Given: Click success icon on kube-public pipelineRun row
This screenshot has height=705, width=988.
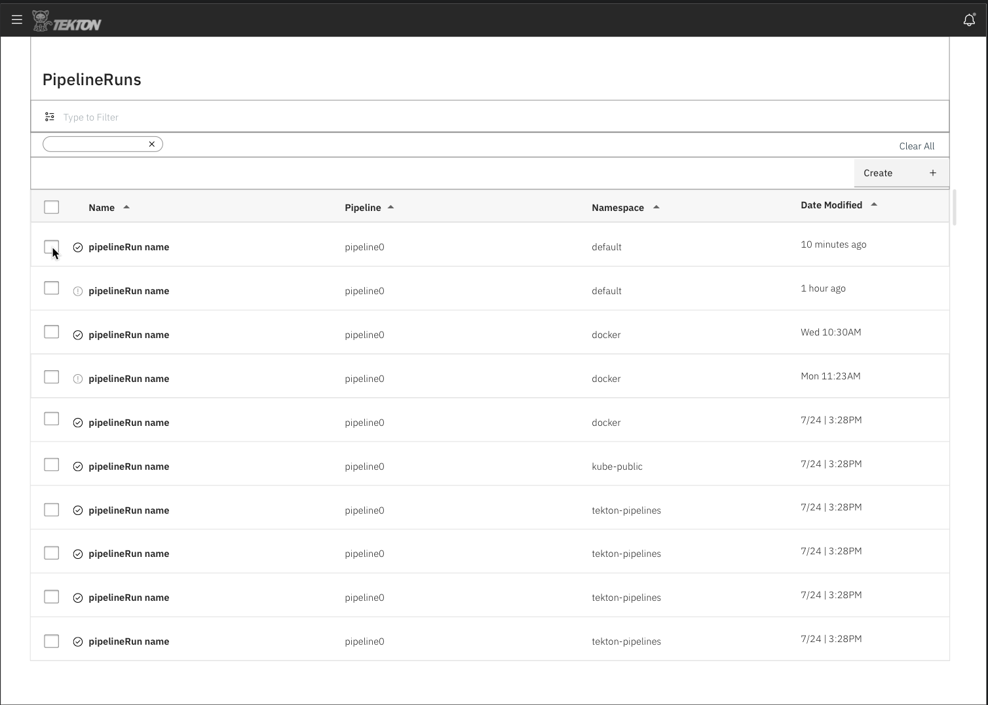Looking at the screenshot, I should coord(77,466).
